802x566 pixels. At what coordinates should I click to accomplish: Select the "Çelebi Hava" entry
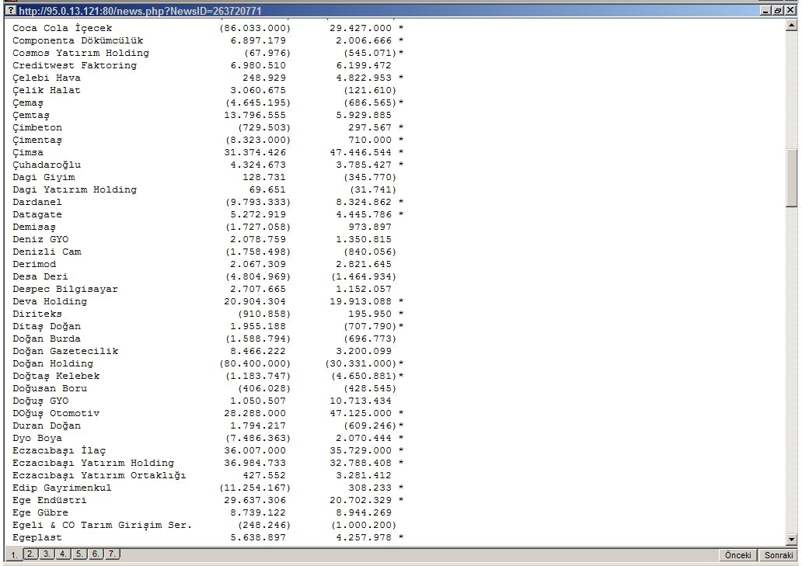pyautogui.click(x=47, y=78)
